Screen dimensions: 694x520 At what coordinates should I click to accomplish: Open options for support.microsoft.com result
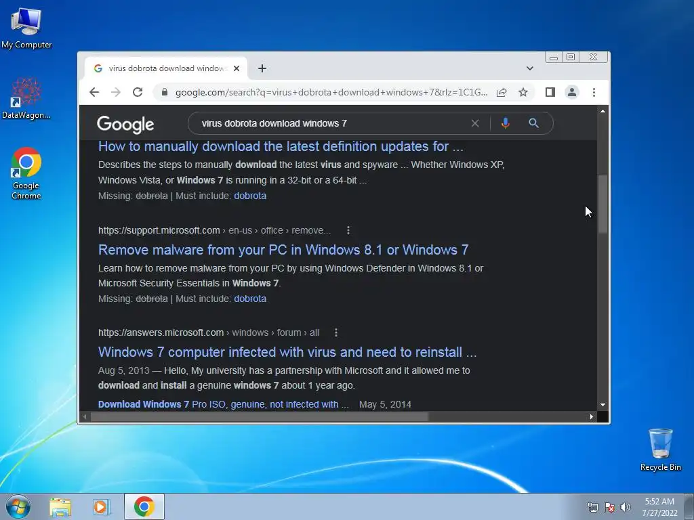click(x=348, y=230)
